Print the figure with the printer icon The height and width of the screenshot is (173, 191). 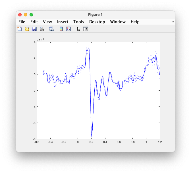42,29
